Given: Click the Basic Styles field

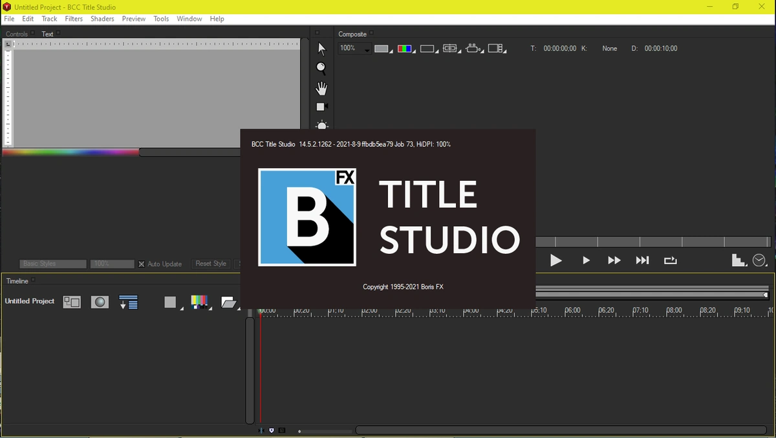Looking at the screenshot, I should [53, 264].
